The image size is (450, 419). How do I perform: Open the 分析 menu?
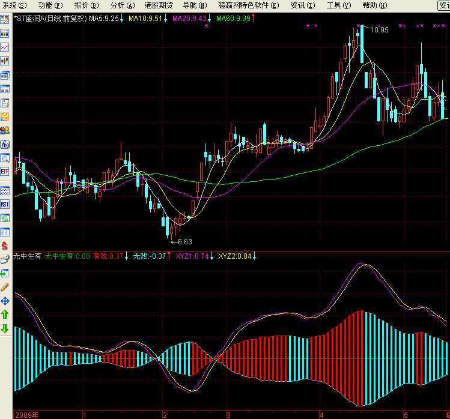tap(121, 5)
